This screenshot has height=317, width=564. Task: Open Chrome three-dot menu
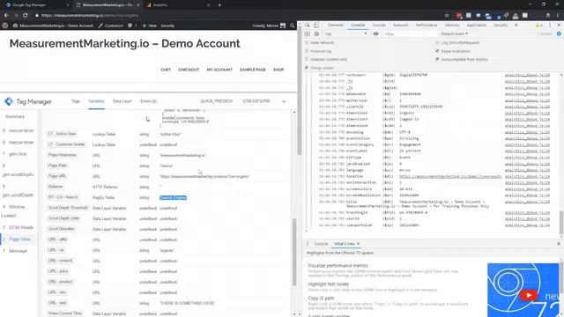(559, 16)
